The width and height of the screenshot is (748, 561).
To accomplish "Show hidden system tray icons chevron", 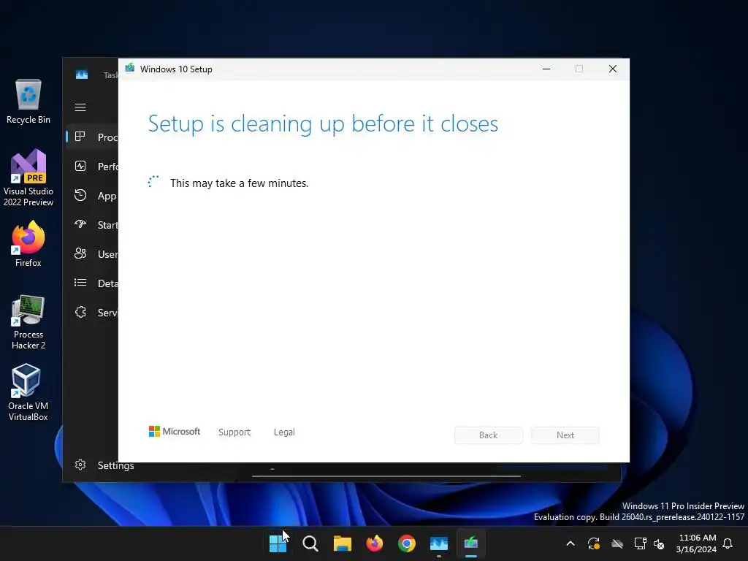I will click(x=570, y=543).
